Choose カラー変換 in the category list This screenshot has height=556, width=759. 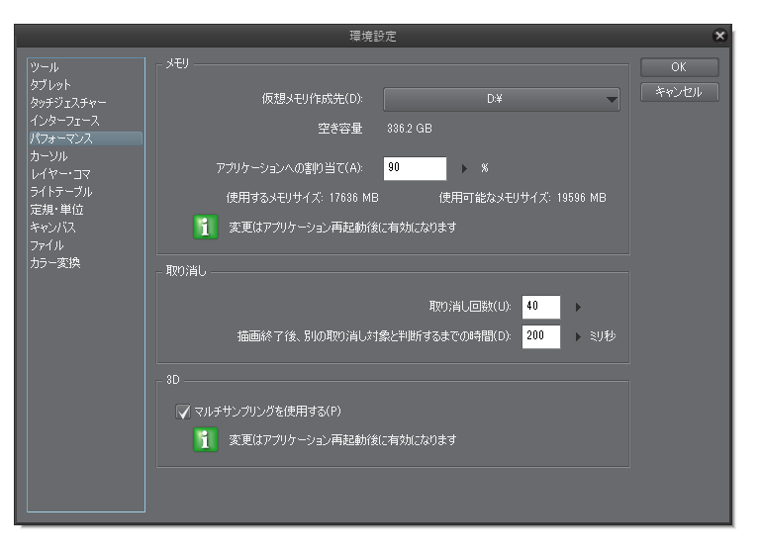[55, 263]
